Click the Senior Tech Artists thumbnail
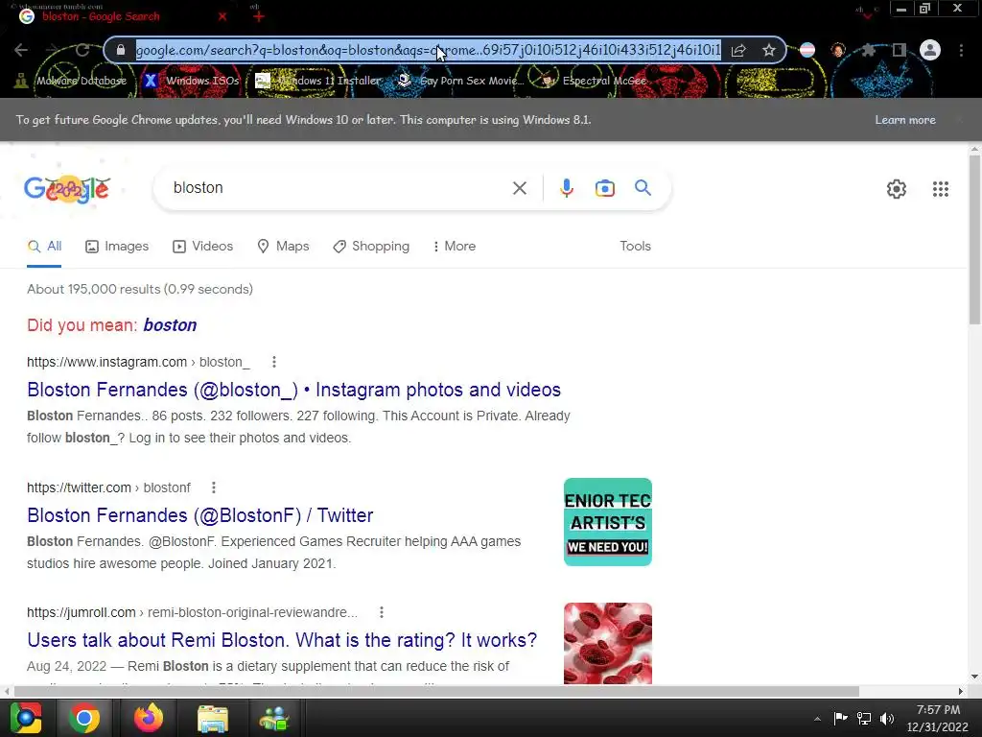Viewport: 982px width, 737px height. pyautogui.click(x=607, y=522)
